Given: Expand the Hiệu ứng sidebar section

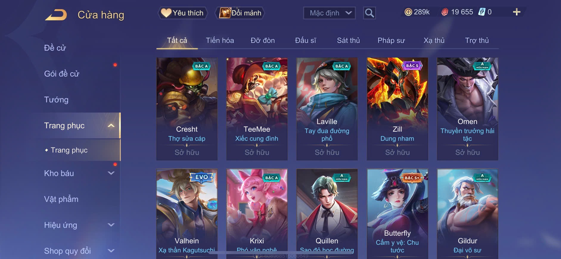Looking at the screenshot, I should click(x=111, y=225).
